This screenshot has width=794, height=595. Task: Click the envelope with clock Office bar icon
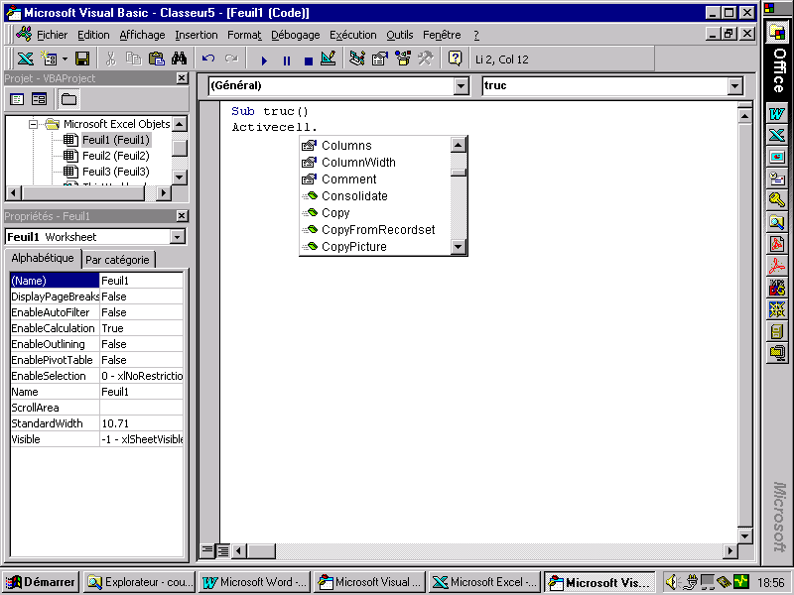[x=777, y=178]
